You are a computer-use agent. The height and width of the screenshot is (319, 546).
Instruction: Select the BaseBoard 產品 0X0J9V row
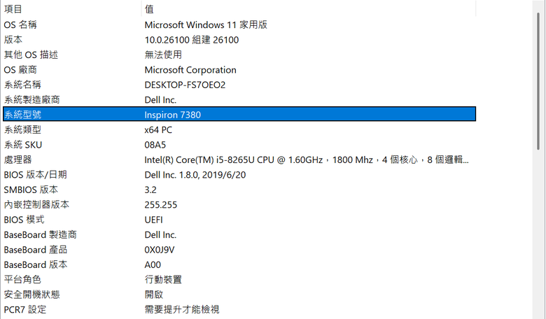(x=239, y=250)
